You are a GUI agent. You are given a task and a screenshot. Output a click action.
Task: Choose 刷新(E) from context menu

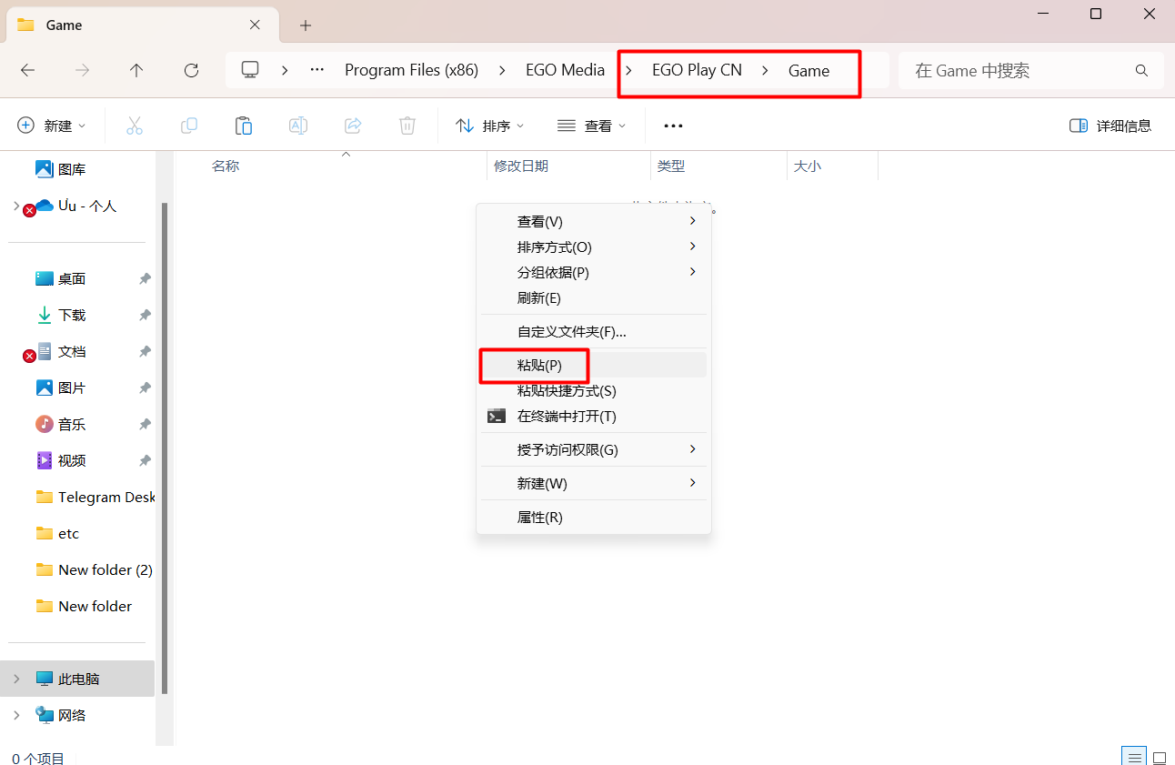(594, 297)
